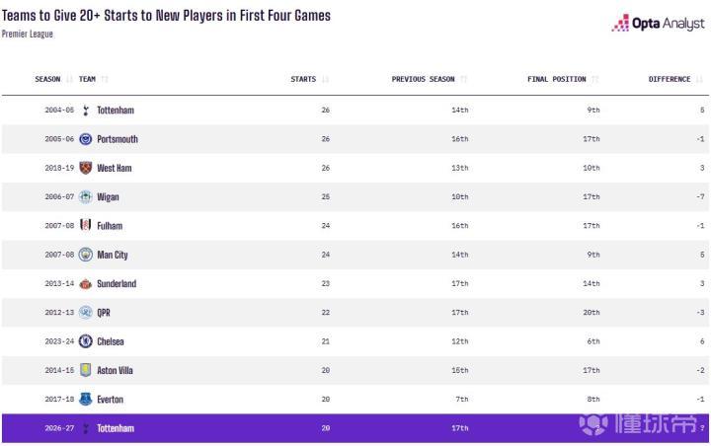This screenshot has width=711, height=446.
Task: Click the Team column header
Action: [x=87, y=79]
